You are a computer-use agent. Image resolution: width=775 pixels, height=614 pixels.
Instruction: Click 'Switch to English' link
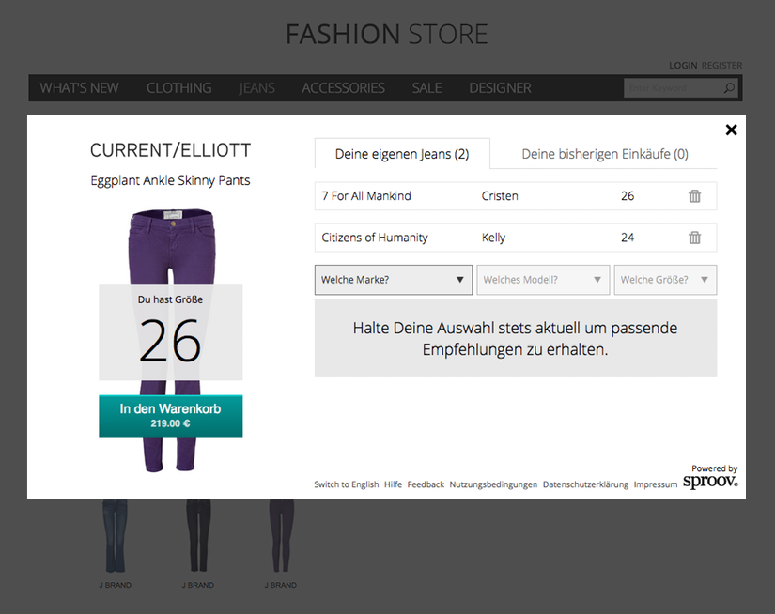pos(346,484)
